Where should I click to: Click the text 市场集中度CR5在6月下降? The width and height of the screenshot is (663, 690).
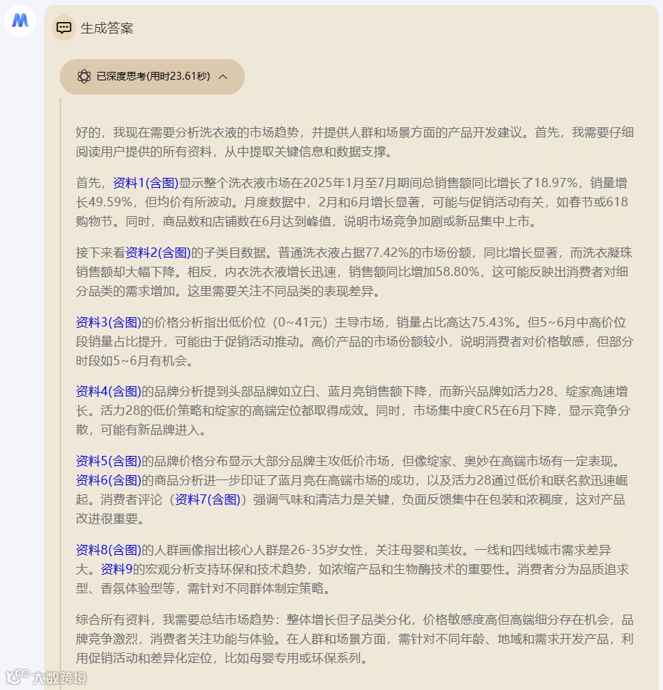point(485,410)
